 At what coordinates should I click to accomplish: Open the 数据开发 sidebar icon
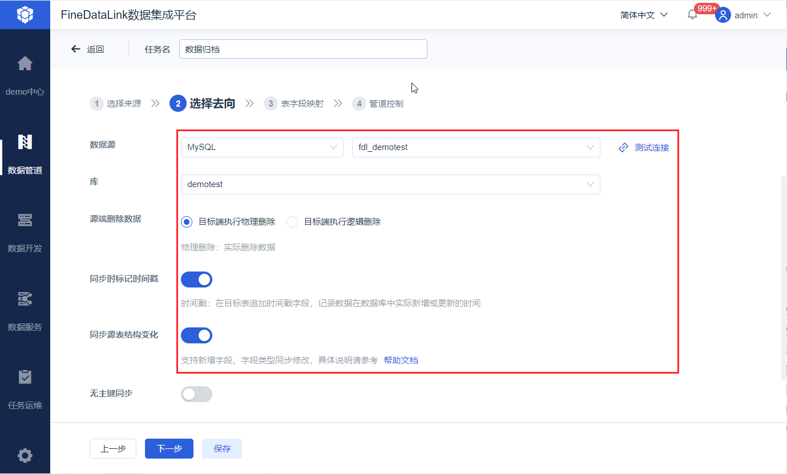point(25,220)
